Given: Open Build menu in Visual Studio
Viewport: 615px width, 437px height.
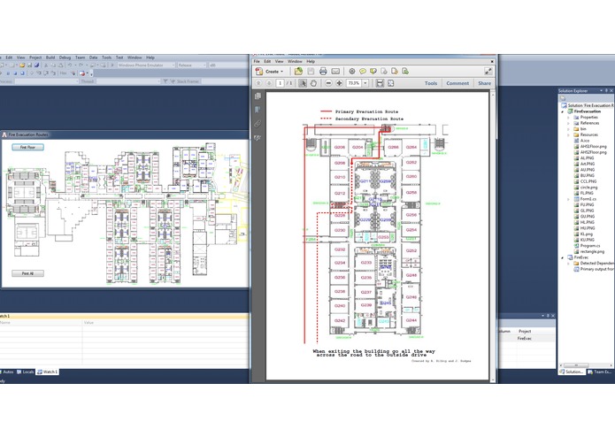Looking at the screenshot, I should (x=50, y=57).
